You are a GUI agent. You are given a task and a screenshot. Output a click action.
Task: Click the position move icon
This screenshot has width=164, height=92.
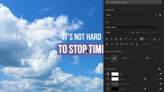point(124,58)
